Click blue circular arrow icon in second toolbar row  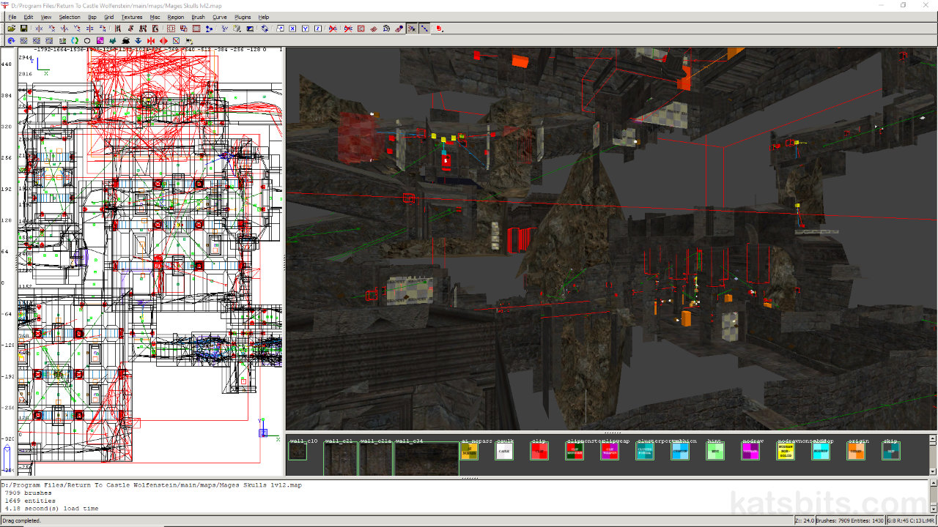coord(11,40)
